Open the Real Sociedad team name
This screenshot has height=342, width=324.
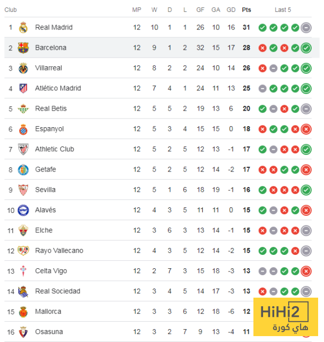pos(58,291)
